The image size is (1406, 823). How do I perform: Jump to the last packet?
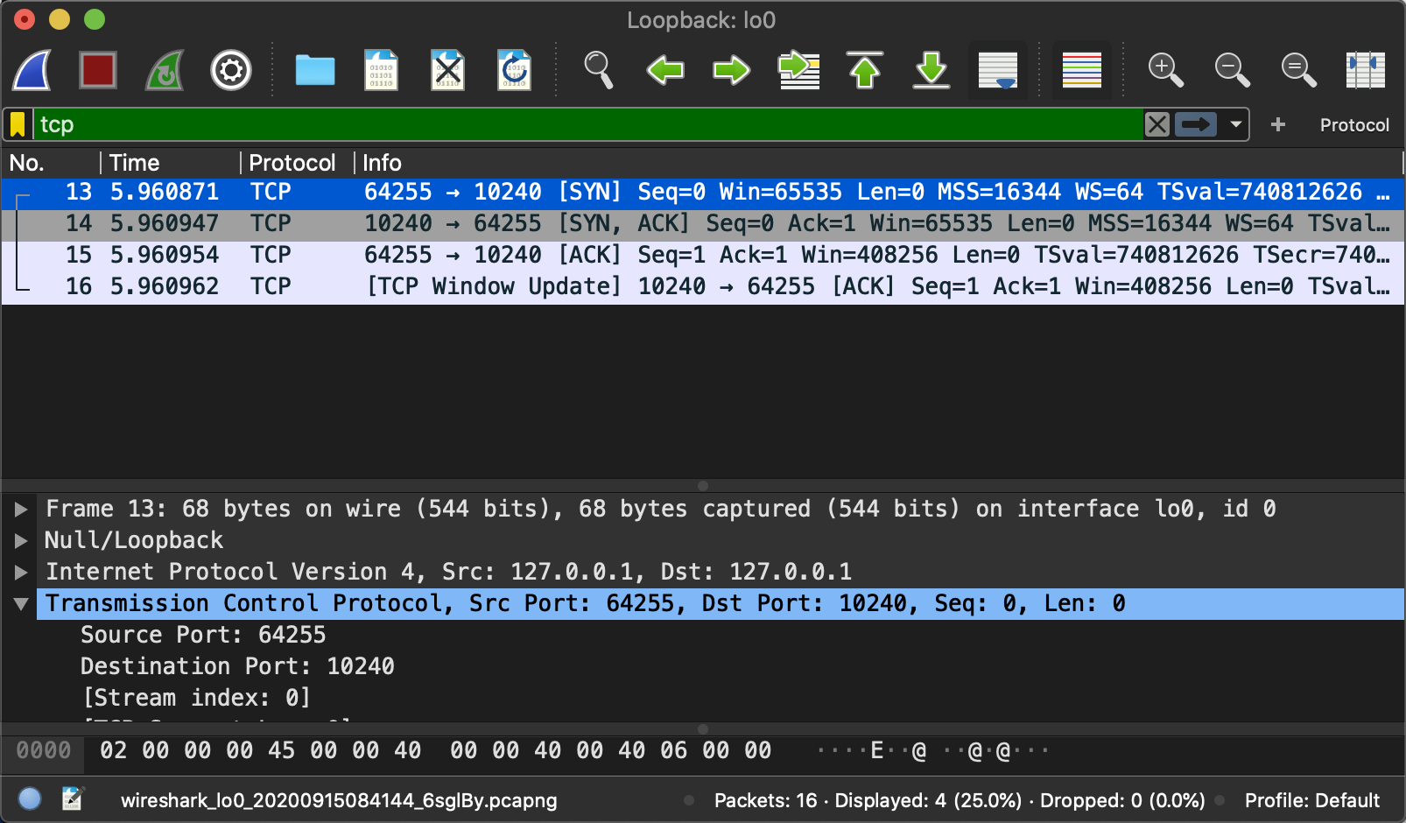click(931, 70)
